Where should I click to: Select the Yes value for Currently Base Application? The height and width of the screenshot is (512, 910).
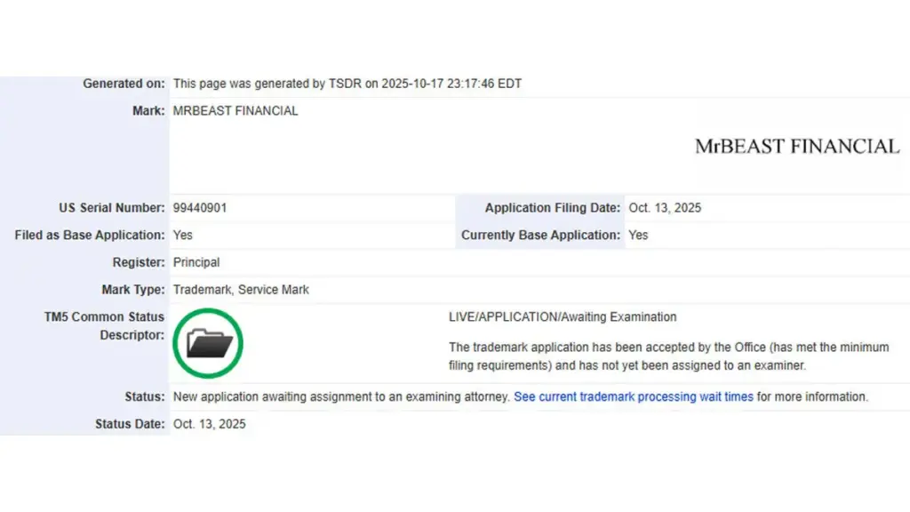[638, 236]
